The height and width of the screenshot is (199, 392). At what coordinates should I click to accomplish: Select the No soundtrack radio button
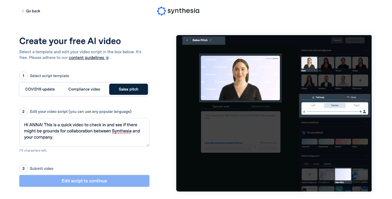coord(304,133)
